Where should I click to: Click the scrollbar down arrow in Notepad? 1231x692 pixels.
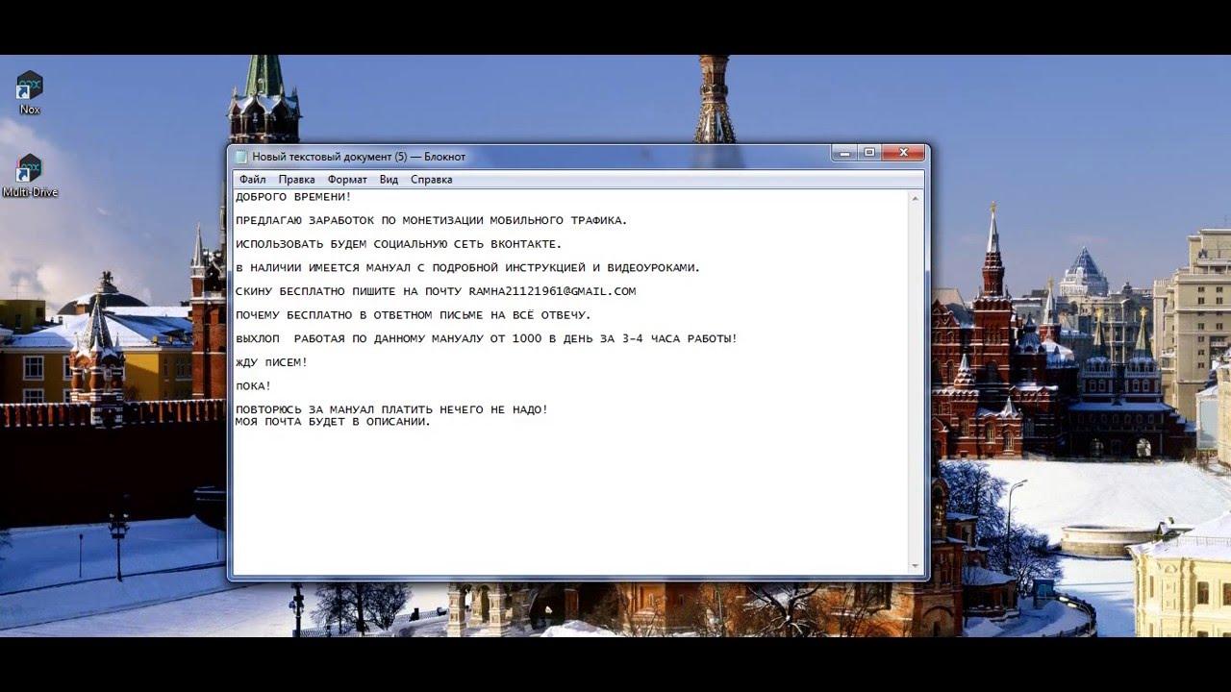[x=916, y=567]
